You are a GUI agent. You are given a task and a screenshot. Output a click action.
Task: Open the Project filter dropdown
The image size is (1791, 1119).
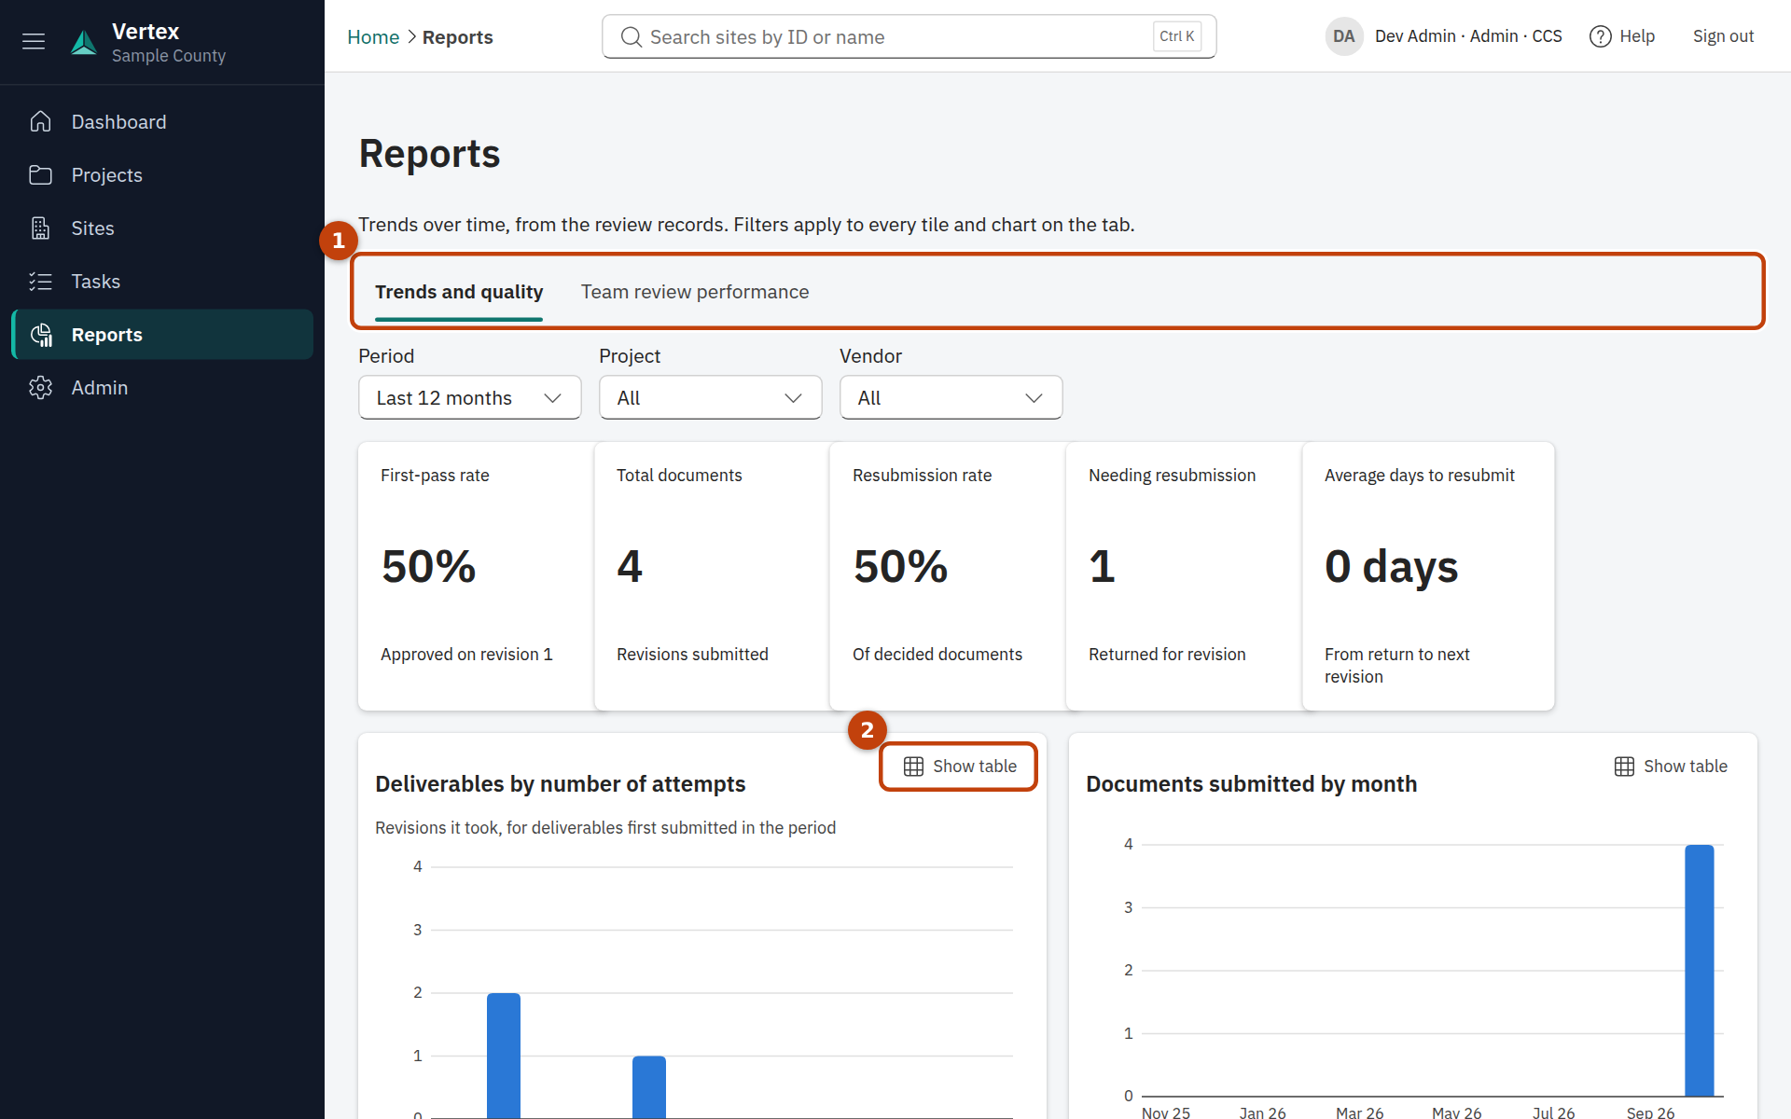coord(711,398)
